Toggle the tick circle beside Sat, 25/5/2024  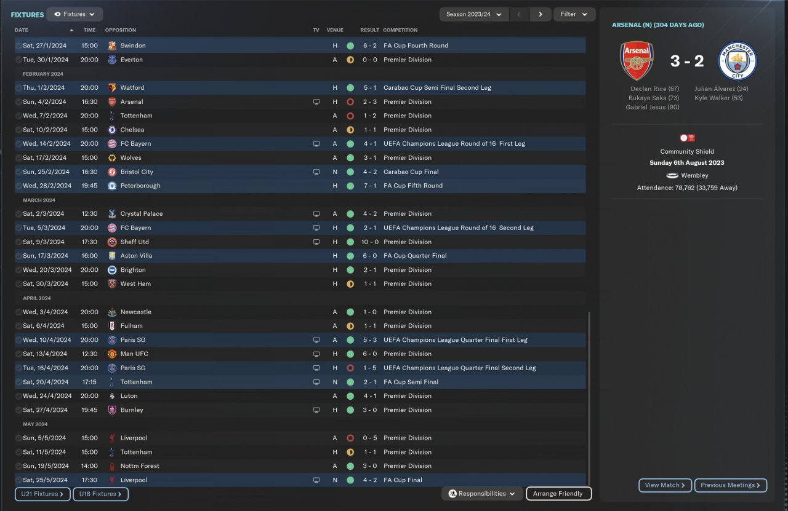18,480
